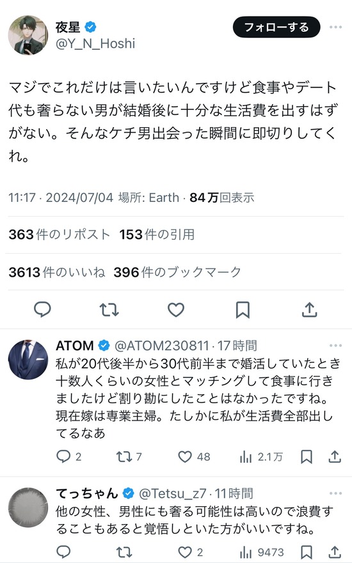View the 153 件の引用 quotes
The height and width of the screenshot is (563, 352).
(157, 235)
